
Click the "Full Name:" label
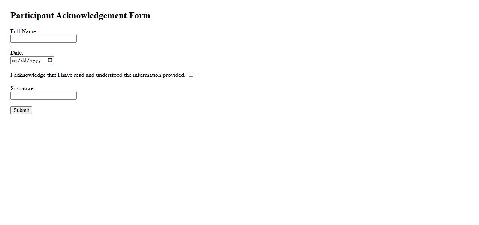pos(24,31)
